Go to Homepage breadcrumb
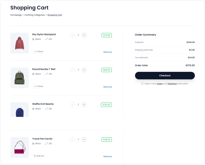Viewport: 205px width, 165px height. click(x=16, y=15)
